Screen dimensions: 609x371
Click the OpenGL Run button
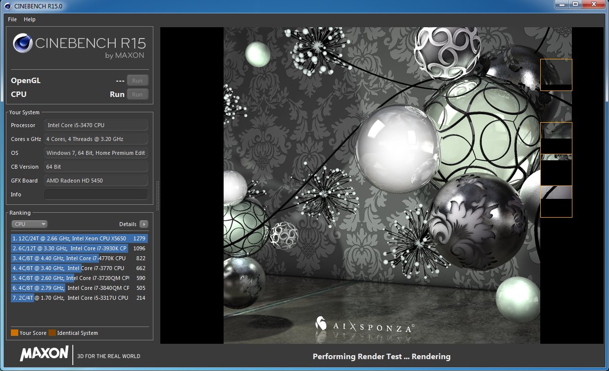(x=138, y=81)
